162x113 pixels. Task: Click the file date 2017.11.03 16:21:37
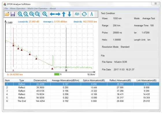124,70
